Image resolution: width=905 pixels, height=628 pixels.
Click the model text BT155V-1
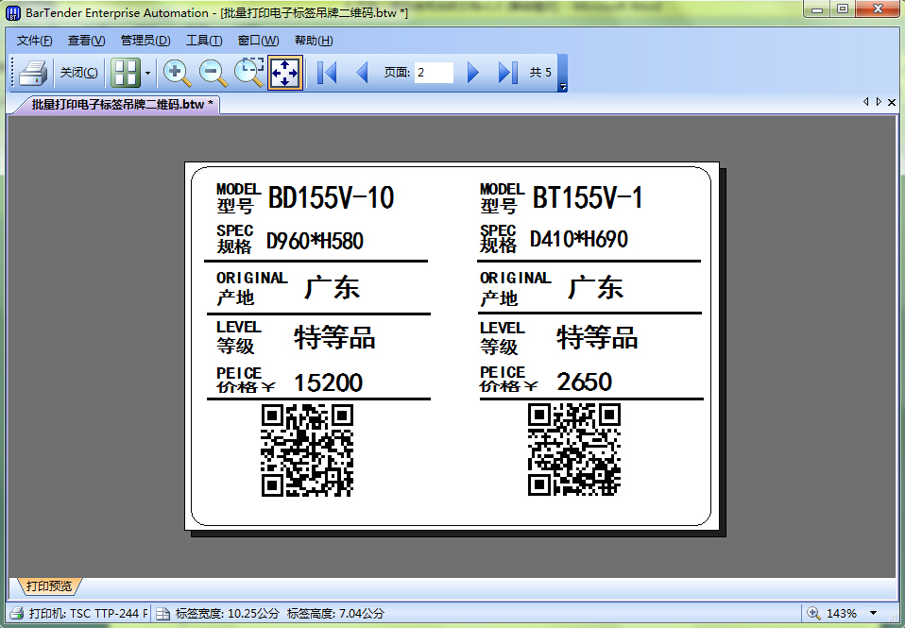[x=588, y=197]
